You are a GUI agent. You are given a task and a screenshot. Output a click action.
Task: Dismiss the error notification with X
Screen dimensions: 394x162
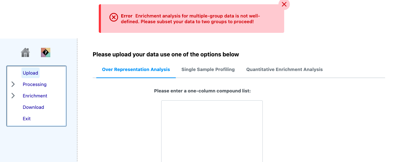[284, 4]
